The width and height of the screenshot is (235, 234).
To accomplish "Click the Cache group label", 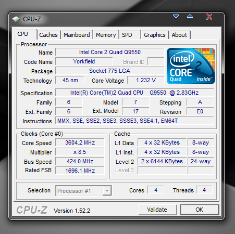I will [122, 134].
